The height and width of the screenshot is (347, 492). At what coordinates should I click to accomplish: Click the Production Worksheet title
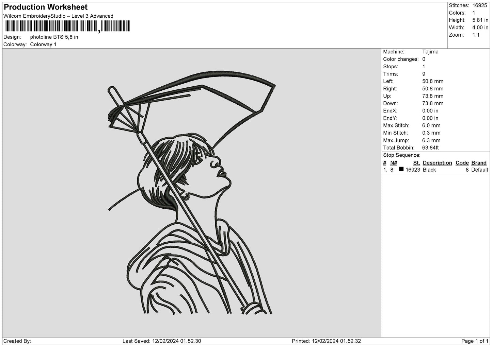46,7
